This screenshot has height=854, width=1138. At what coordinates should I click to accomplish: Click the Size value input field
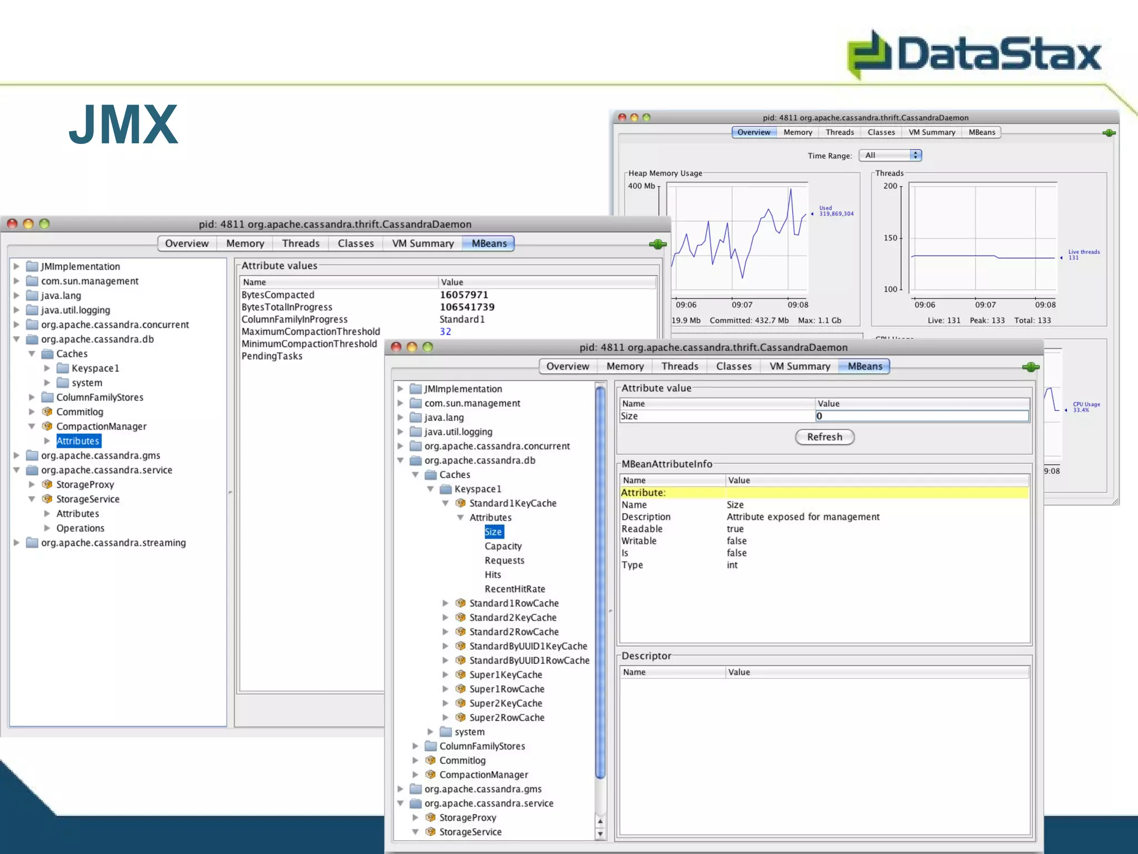(x=921, y=416)
